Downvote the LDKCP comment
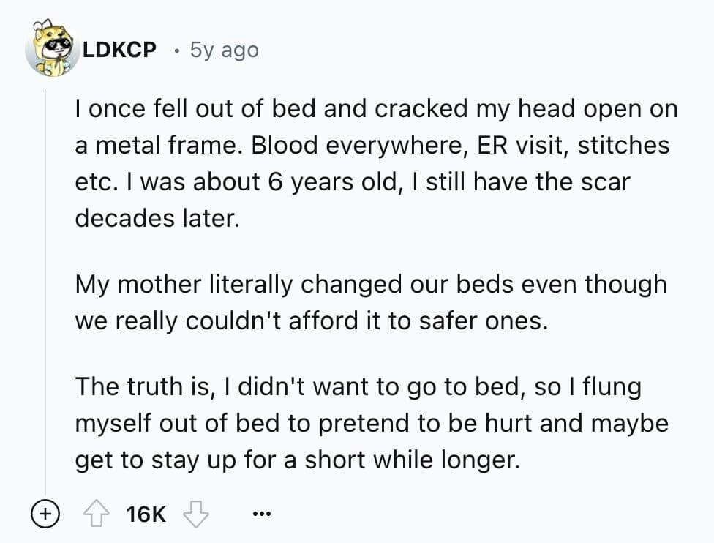Screen dimensions: 714x543 coord(196,514)
